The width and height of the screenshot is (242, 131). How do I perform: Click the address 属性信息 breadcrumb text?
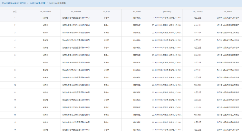point(57,3)
